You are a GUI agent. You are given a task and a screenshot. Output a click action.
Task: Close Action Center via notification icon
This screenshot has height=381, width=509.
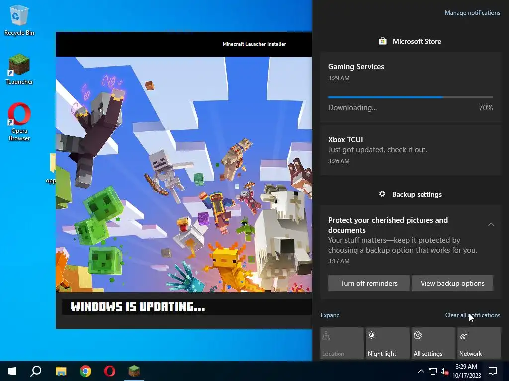493,371
